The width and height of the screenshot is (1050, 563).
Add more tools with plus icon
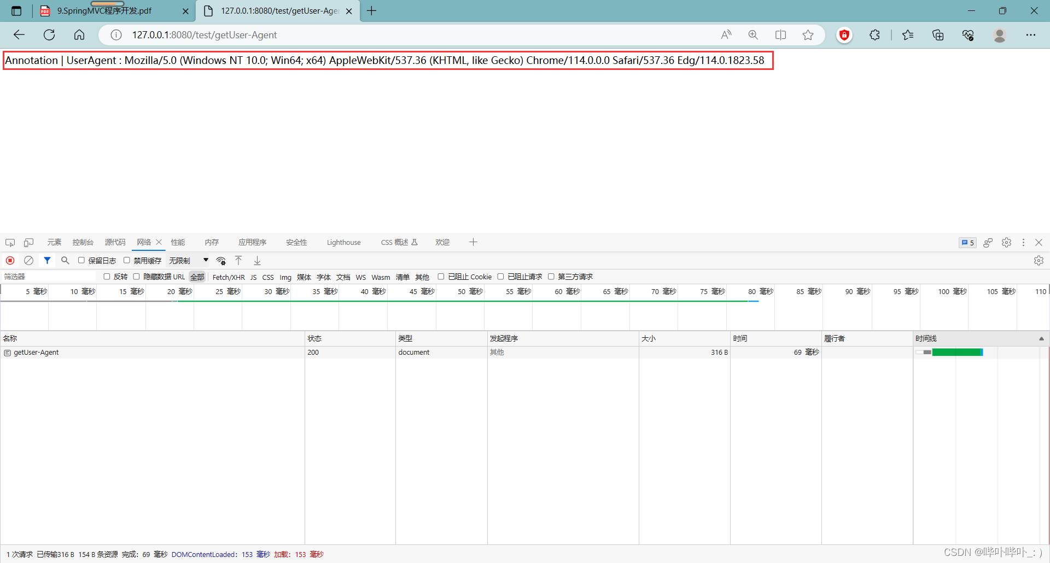[473, 242]
